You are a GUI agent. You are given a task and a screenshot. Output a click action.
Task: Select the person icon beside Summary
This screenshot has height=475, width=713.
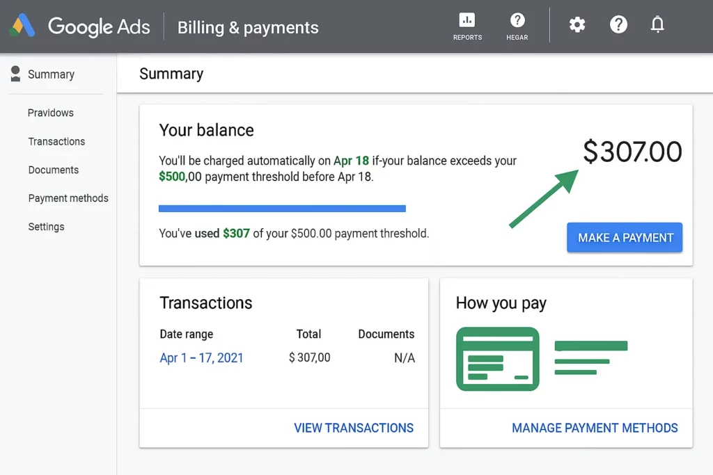(x=15, y=74)
